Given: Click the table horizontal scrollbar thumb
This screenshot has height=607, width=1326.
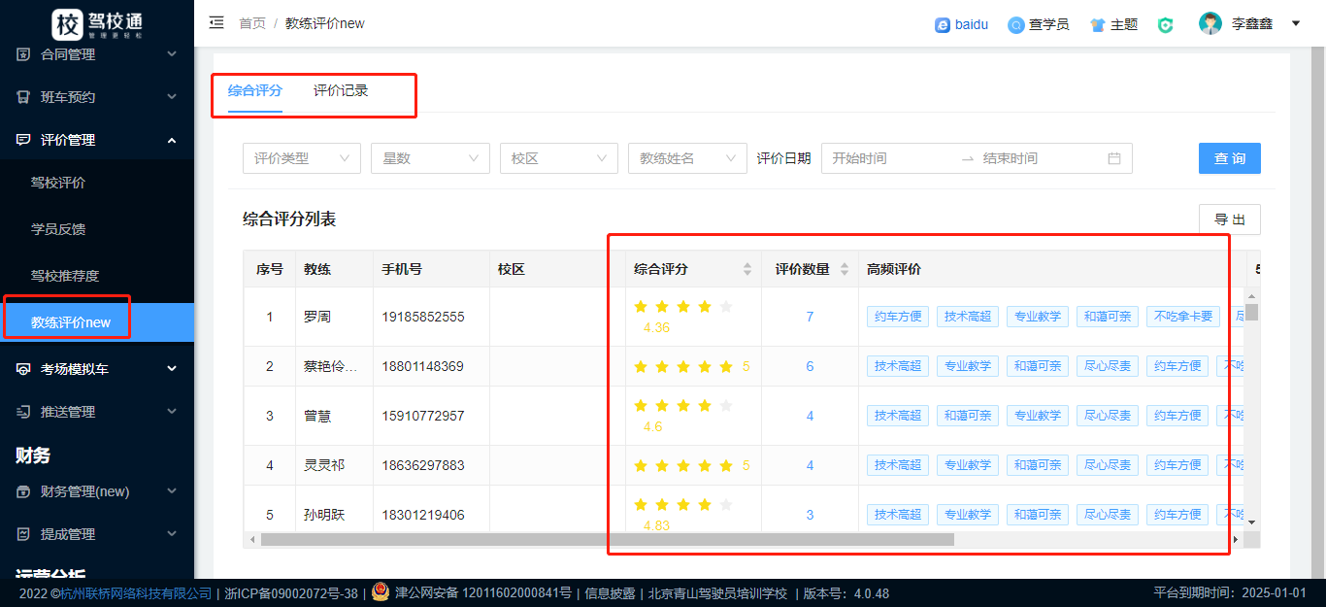Looking at the screenshot, I should [x=607, y=539].
